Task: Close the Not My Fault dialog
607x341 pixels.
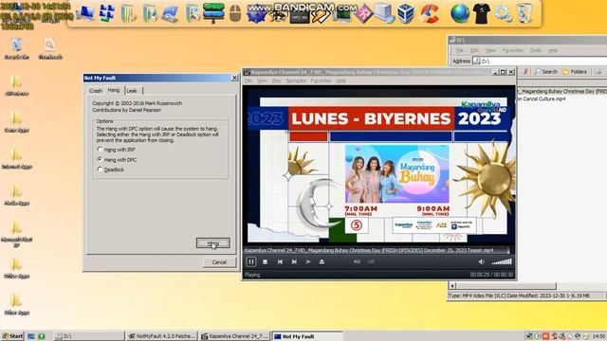Action: tap(234, 78)
